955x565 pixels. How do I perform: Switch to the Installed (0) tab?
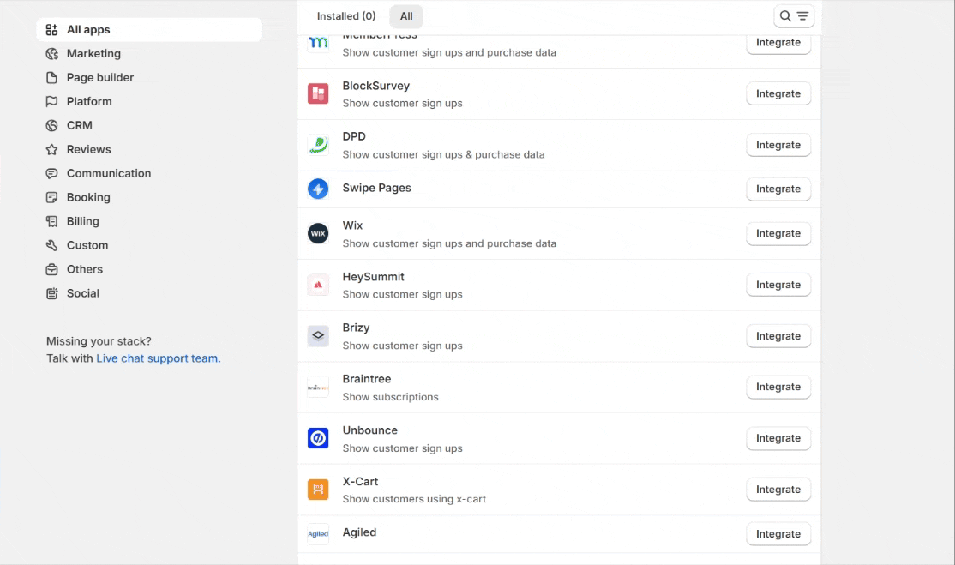point(346,16)
